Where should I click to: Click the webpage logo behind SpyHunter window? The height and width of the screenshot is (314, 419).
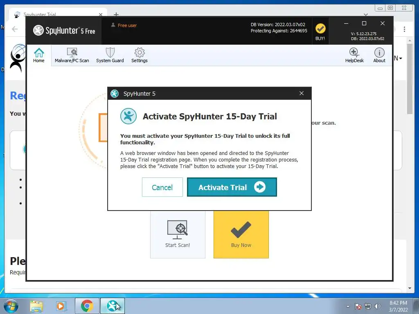click(x=18, y=58)
